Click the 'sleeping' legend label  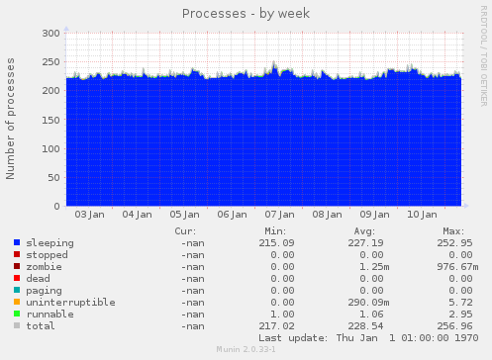coord(49,243)
